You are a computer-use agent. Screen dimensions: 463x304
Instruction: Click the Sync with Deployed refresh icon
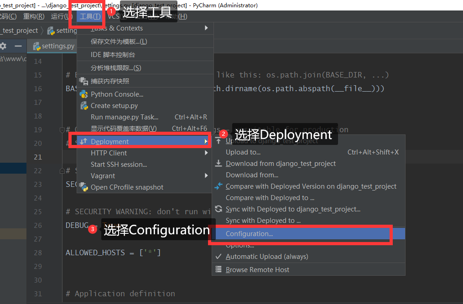click(x=218, y=209)
